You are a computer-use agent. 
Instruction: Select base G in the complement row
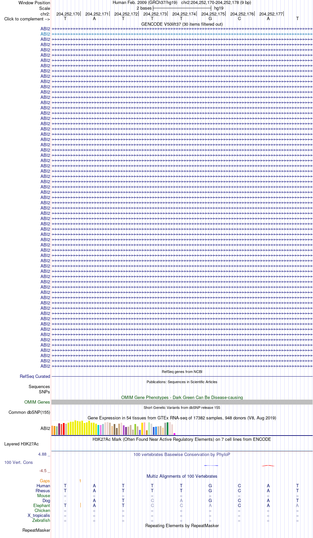point(210,18)
